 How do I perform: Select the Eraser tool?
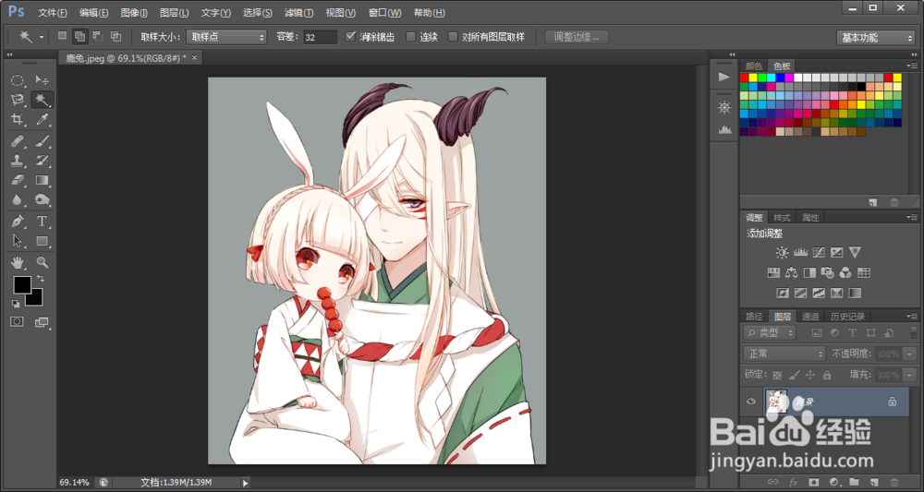(17, 180)
